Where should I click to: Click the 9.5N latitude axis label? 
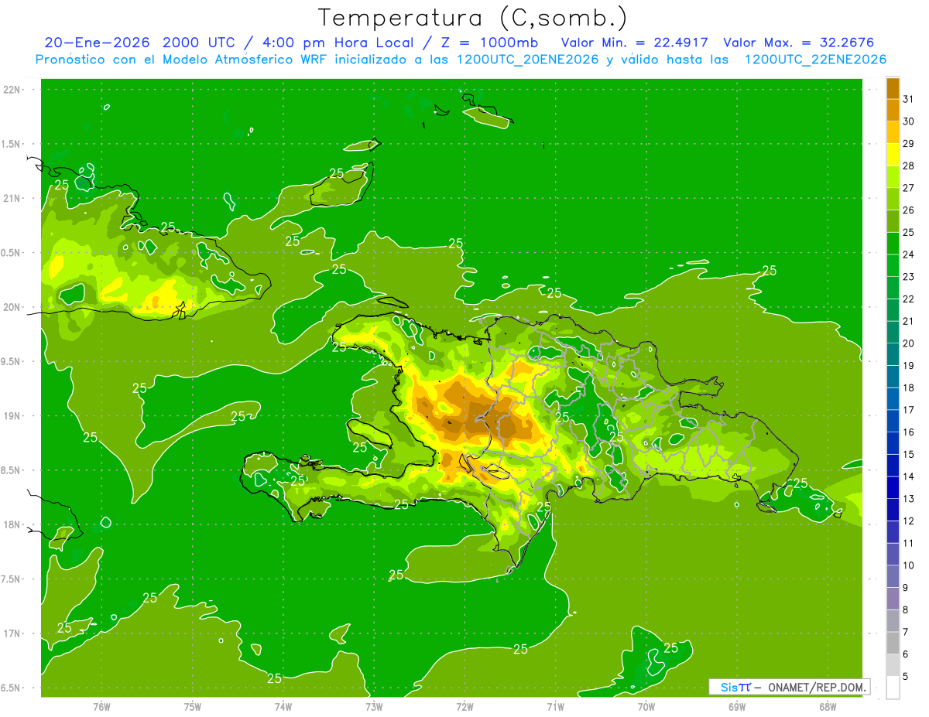10,361
